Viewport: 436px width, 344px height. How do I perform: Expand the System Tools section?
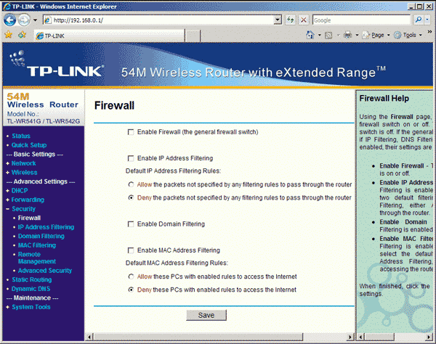click(x=31, y=307)
